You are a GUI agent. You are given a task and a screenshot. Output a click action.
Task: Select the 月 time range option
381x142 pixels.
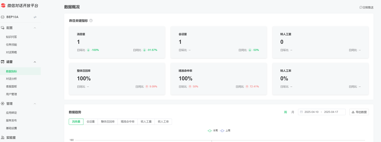tap(293, 112)
